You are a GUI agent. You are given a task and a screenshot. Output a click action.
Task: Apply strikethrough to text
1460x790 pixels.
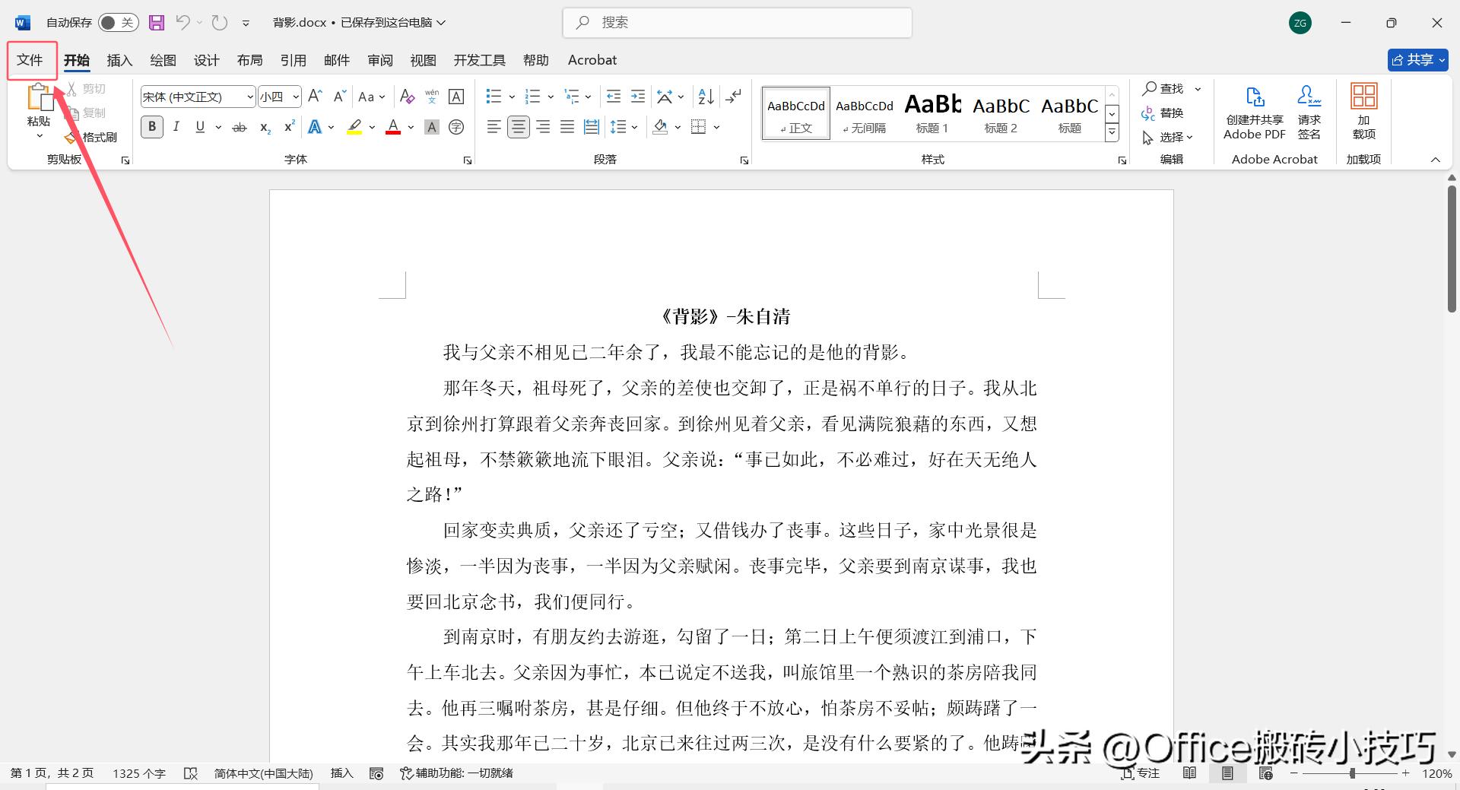click(x=240, y=127)
